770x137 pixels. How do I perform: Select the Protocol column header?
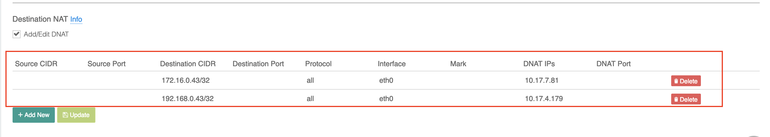[318, 64]
